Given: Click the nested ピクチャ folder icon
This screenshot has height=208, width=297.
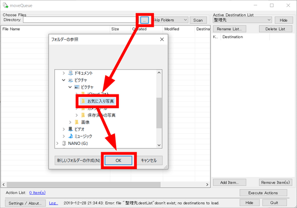Looking at the screenshot, I should tap(77, 87).
